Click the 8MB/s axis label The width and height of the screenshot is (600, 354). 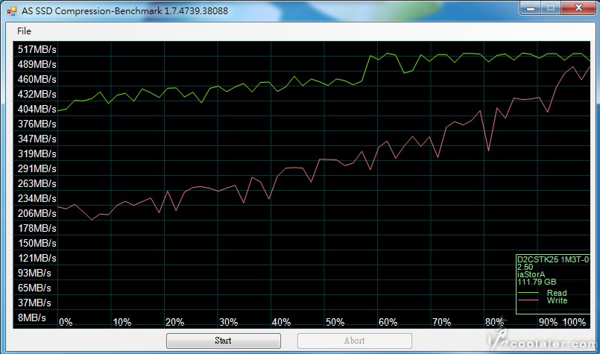(x=32, y=318)
